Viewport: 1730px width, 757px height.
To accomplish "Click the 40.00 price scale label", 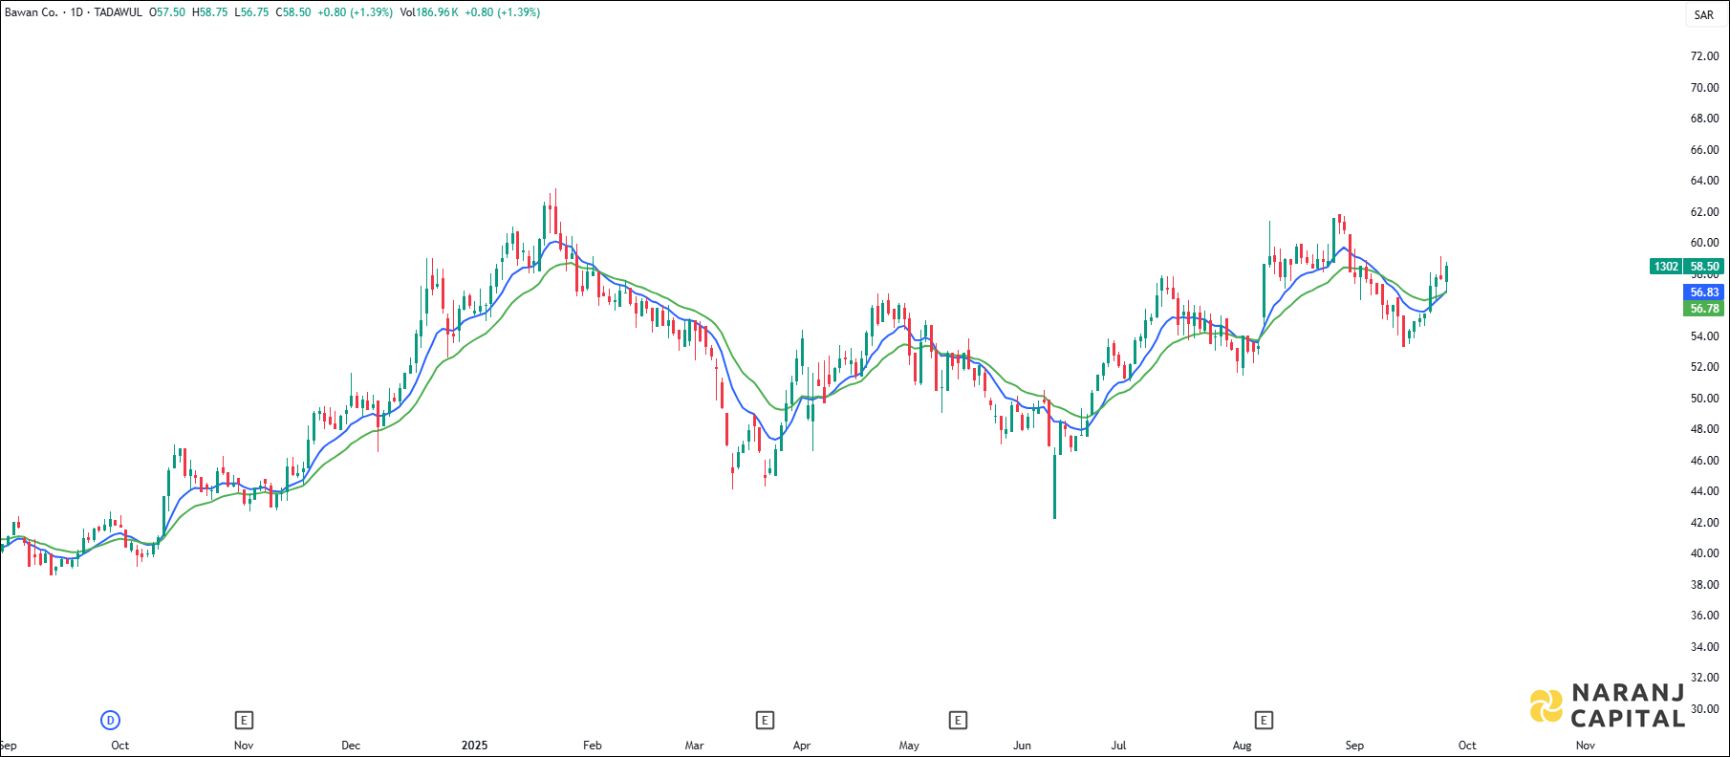I will (1704, 553).
